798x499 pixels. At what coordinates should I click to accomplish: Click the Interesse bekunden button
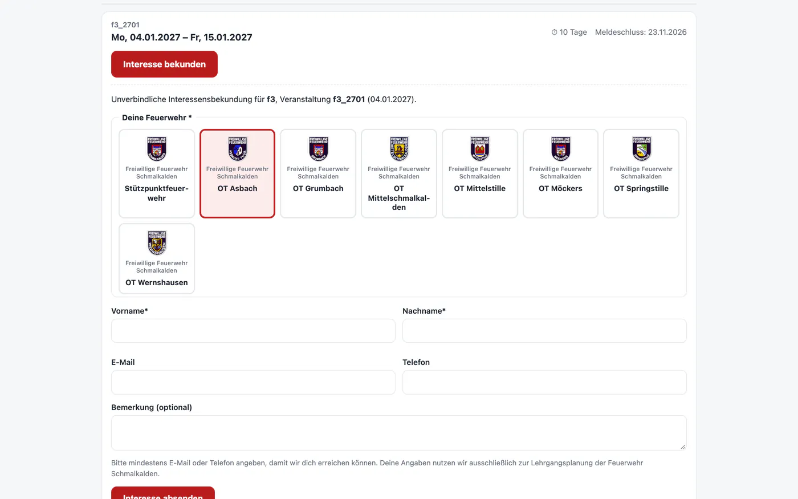coord(164,64)
